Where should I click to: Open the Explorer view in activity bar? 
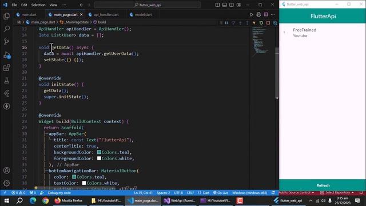(6, 16)
